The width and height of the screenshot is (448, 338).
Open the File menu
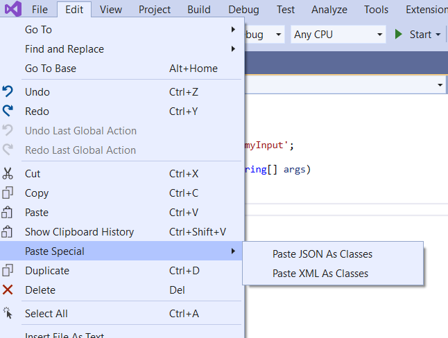point(40,10)
